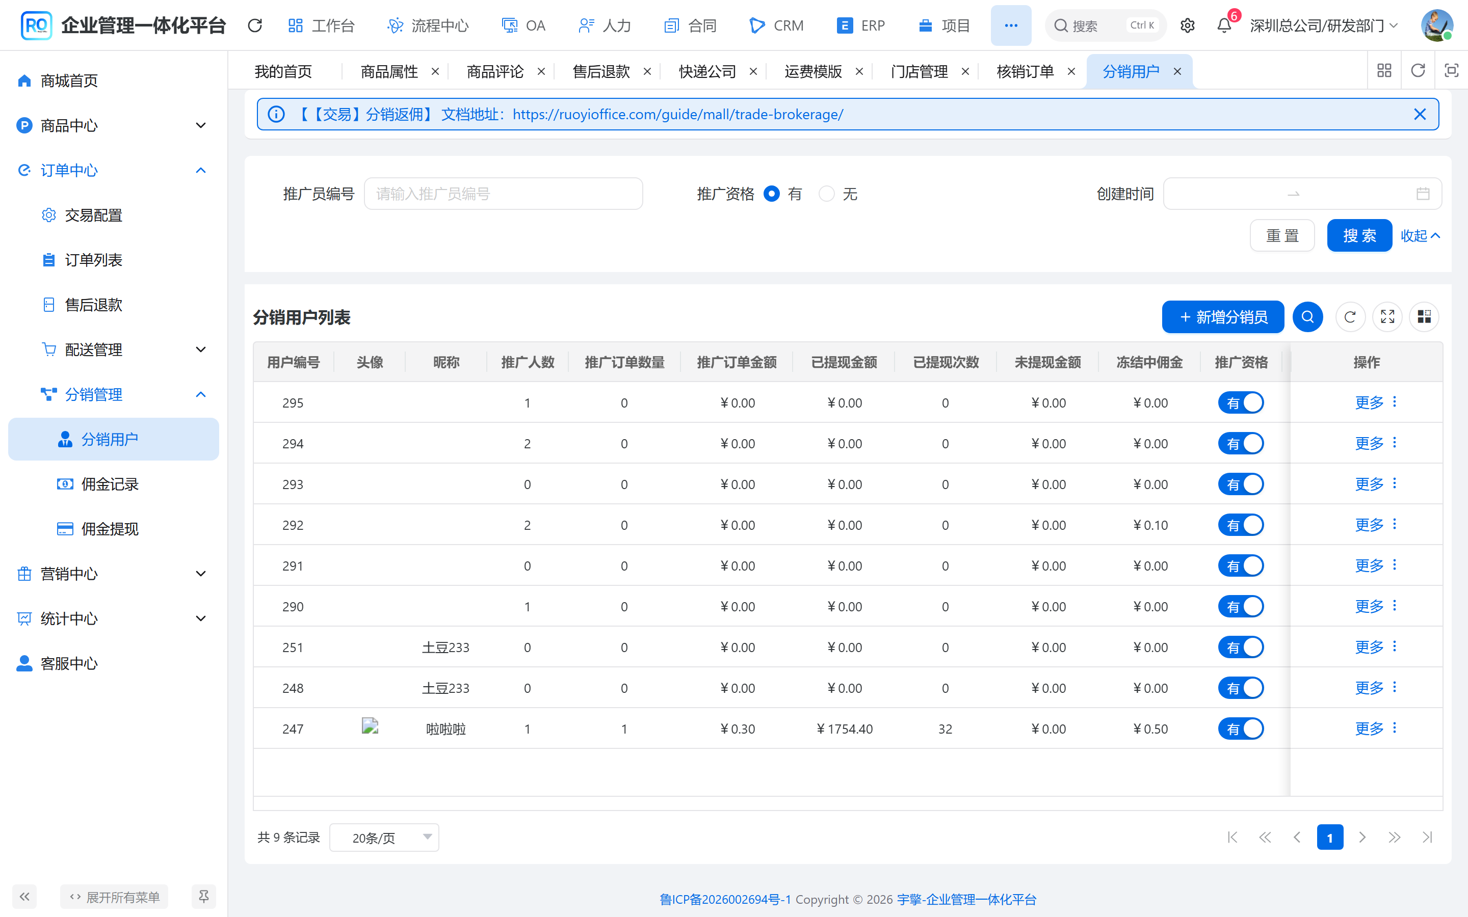Click the refresh icon beside platform title
1468x917 pixels.
tap(255, 25)
